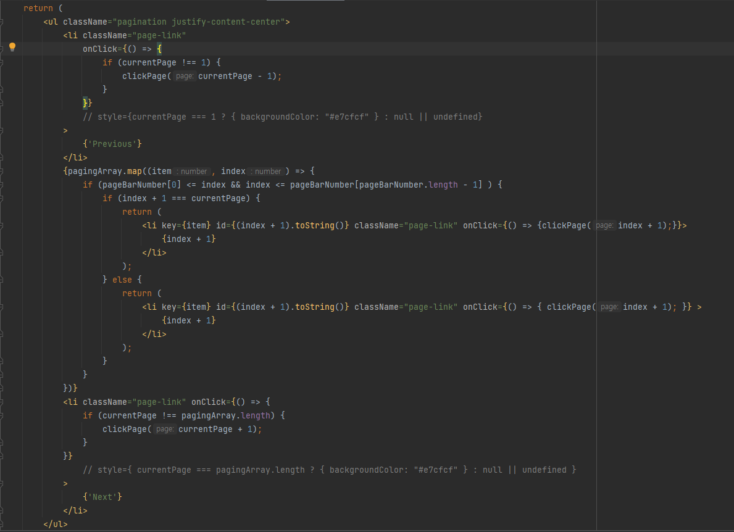
Task: Open the yellow lightbulb quick-fix icon
Action: coord(12,47)
